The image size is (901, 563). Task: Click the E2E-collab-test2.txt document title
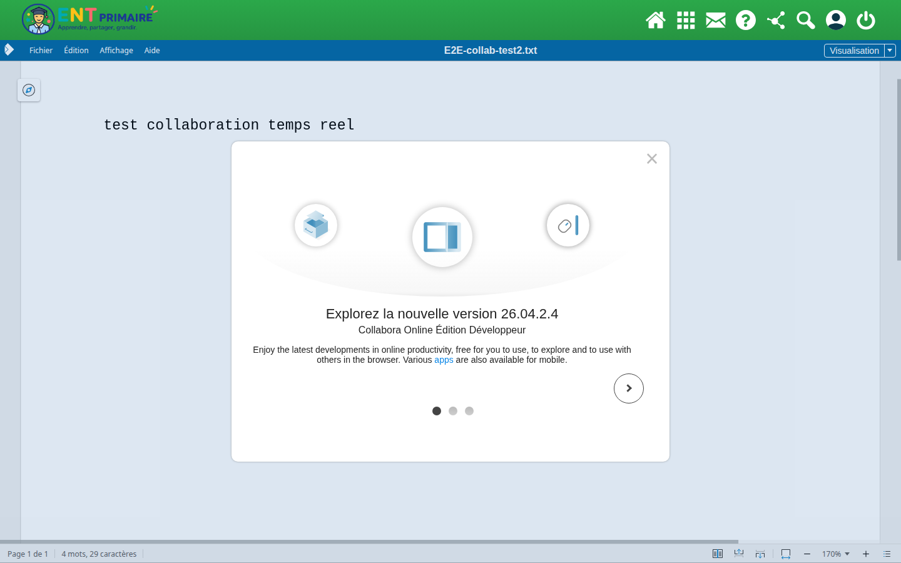(491, 51)
